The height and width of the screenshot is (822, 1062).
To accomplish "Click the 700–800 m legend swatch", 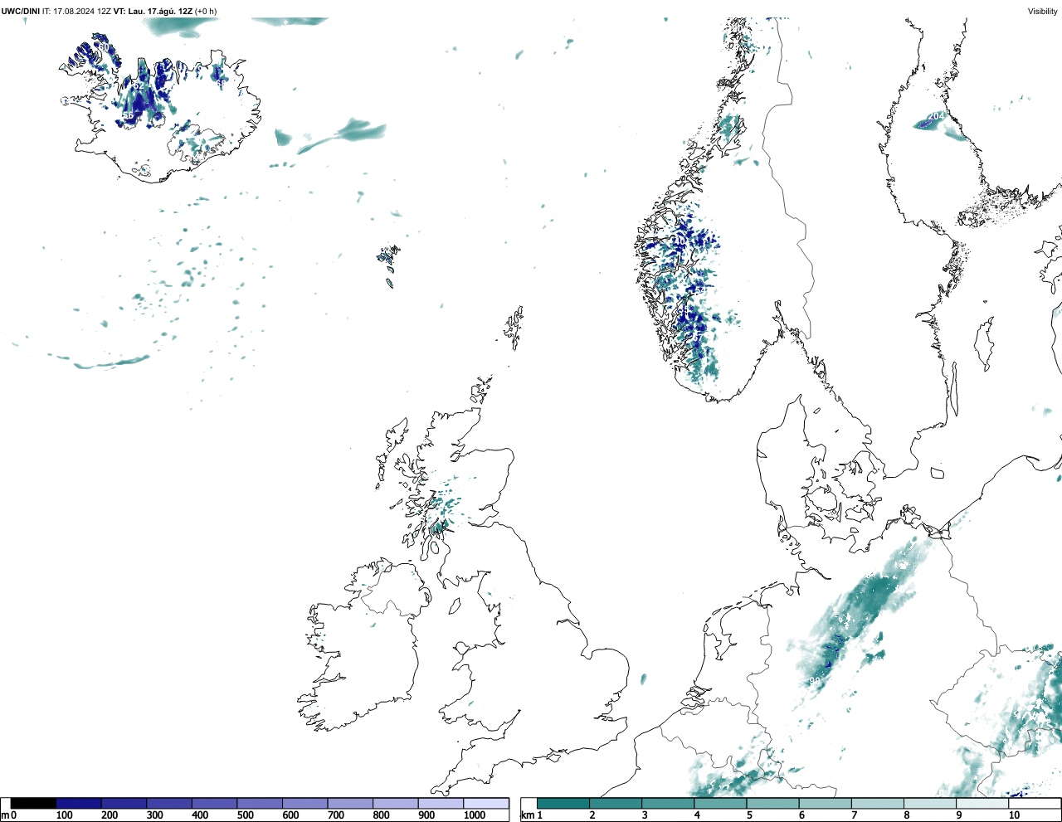I will (x=350, y=804).
